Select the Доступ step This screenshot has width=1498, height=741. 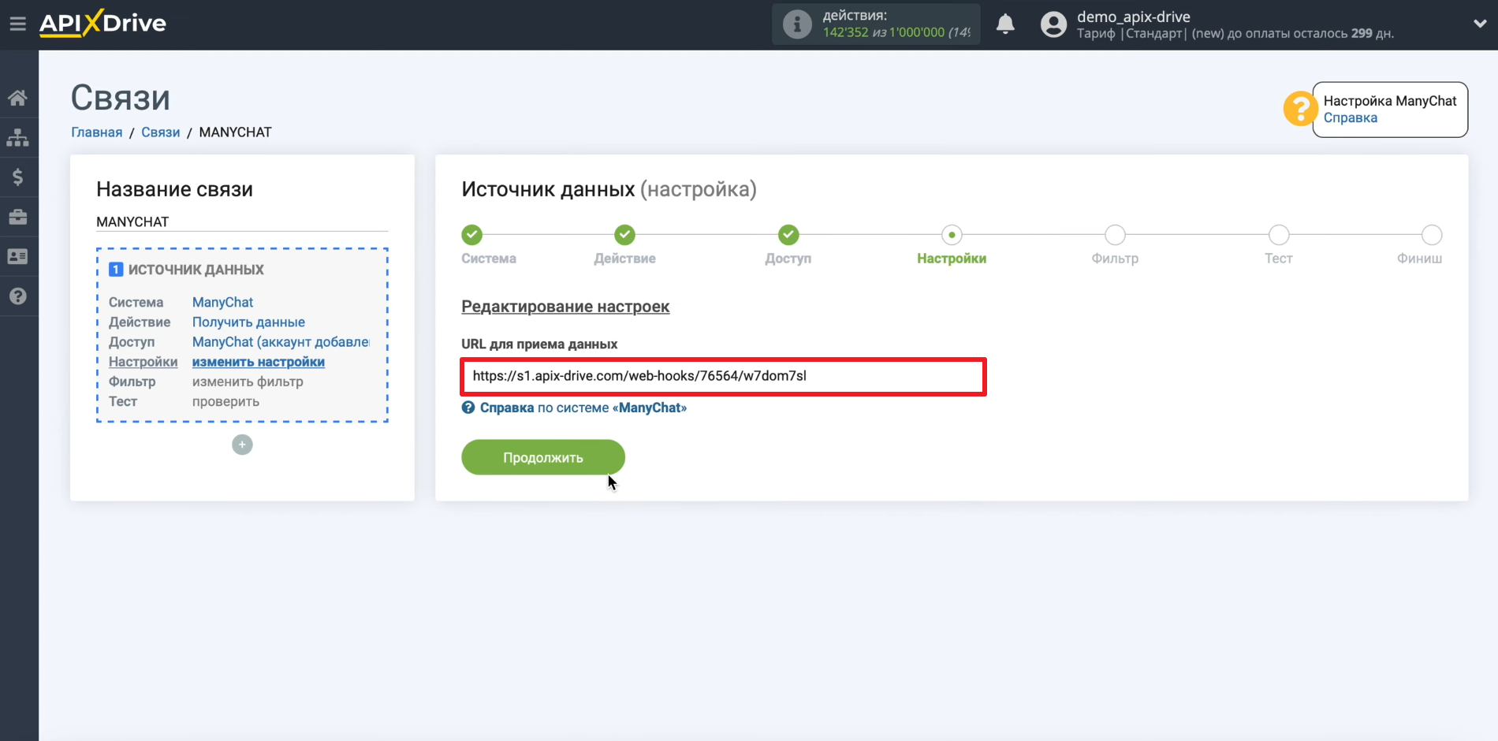788,235
